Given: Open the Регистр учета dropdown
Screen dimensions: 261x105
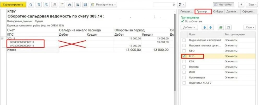Looking at the screenshot, I should point(104,5).
